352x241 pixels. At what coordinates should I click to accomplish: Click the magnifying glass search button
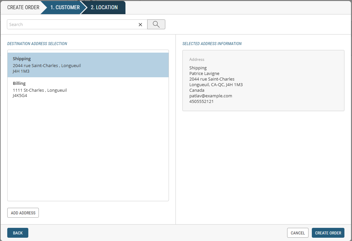click(x=156, y=24)
